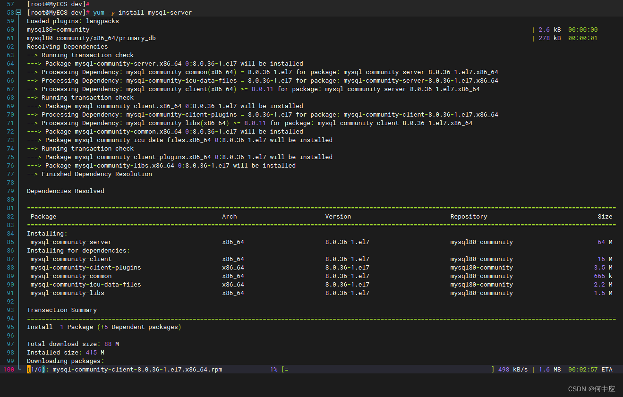
Task: Click the '665 k' size value
Action: tap(603, 276)
